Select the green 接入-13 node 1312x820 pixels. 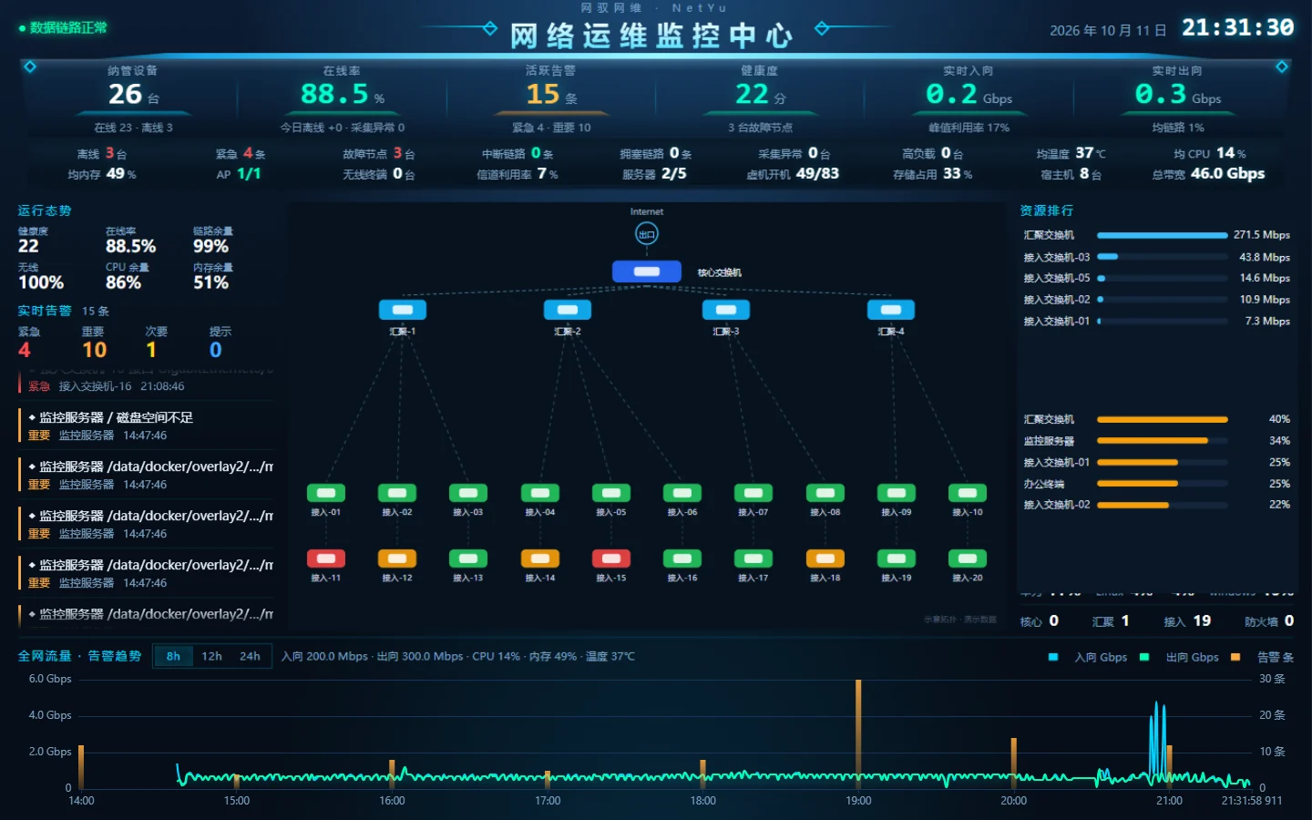(x=468, y=559)
